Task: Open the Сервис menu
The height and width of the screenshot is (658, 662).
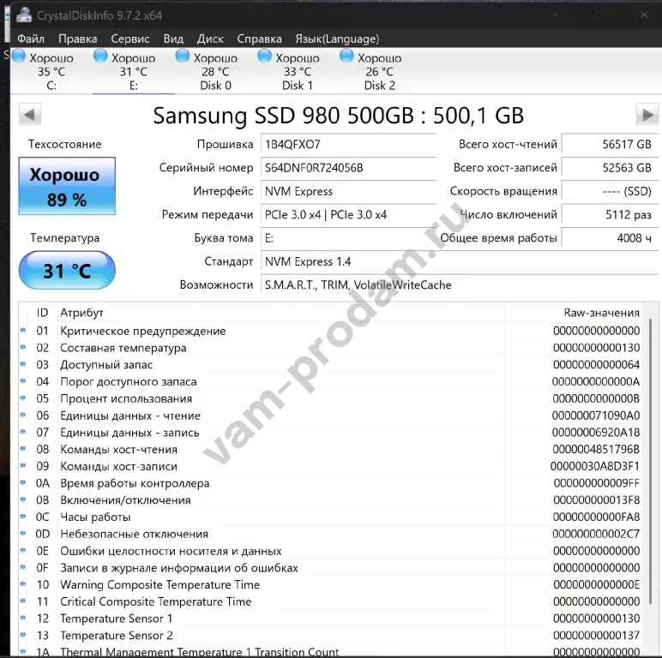Action: [x=130, y=39]
